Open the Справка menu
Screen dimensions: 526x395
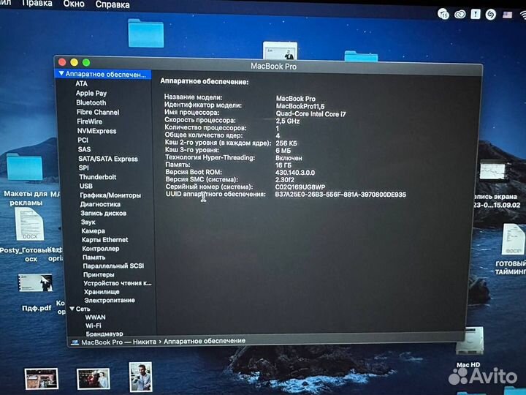click(113, 4)
